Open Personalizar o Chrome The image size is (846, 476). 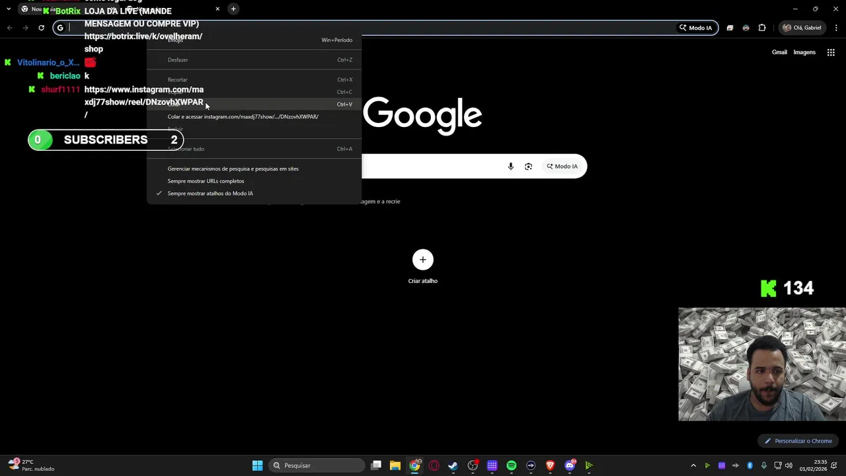[798, 441]
